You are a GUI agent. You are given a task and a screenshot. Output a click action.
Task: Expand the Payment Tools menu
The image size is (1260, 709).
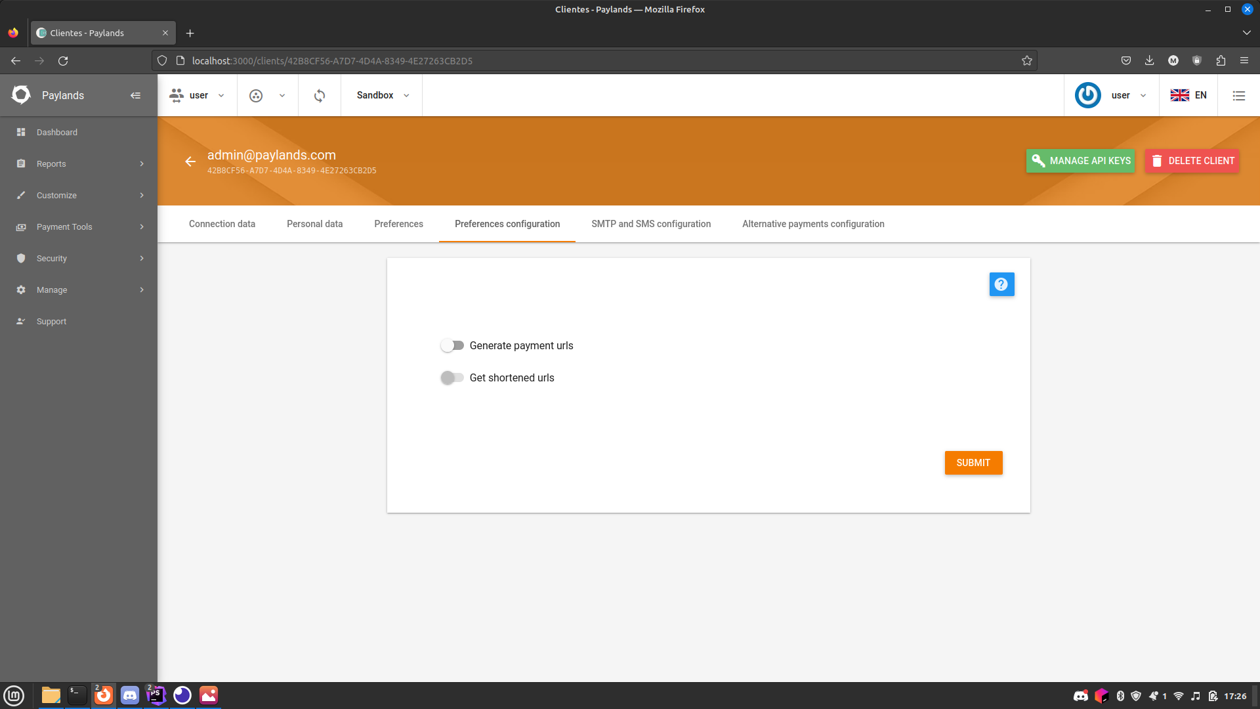click(79, 226)
